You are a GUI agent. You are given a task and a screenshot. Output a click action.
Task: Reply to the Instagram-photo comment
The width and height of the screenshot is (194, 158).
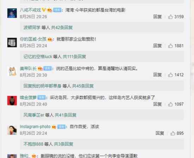click(x=159, y=133)
